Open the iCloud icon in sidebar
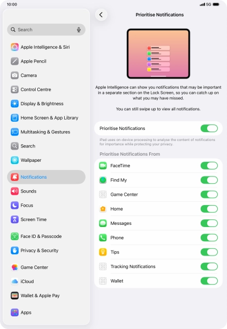This screenshot has height=329, width=227. pyautogui.click(x=15, y=281)
